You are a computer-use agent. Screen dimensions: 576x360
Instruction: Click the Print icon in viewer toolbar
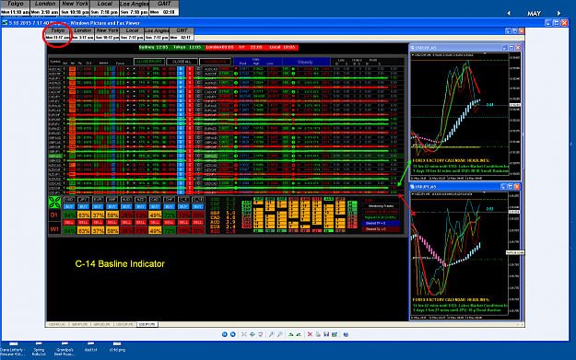pyautogui.click(x=318, y=334)
